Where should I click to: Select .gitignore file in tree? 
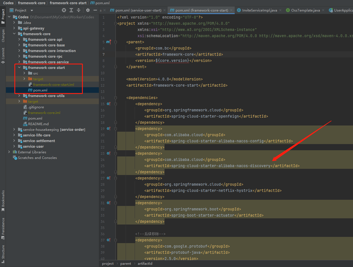click(36, 107)
